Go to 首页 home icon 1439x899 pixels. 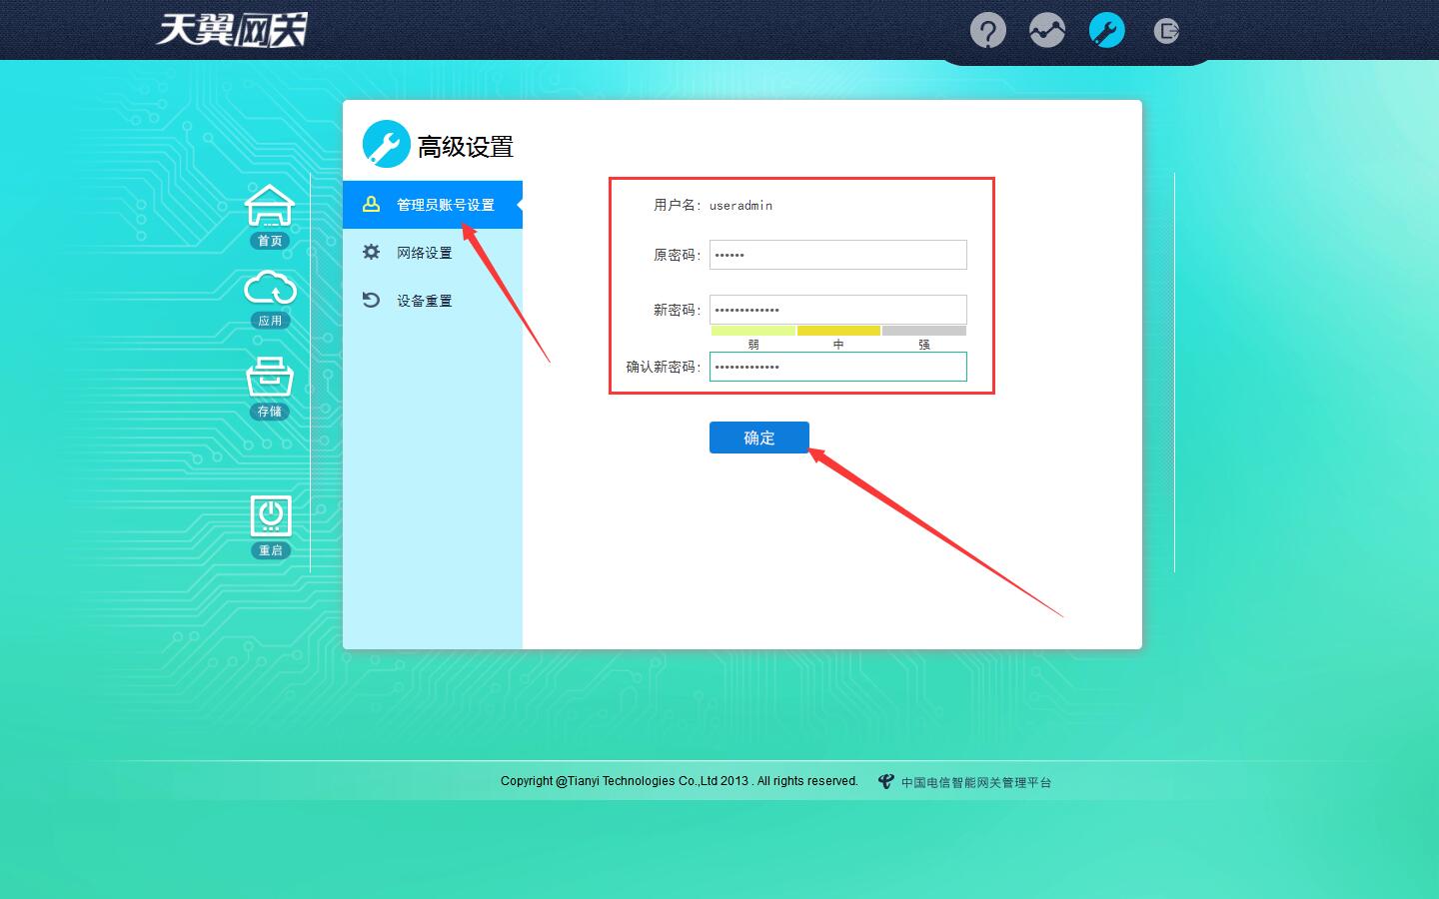(x=270, y=217)
